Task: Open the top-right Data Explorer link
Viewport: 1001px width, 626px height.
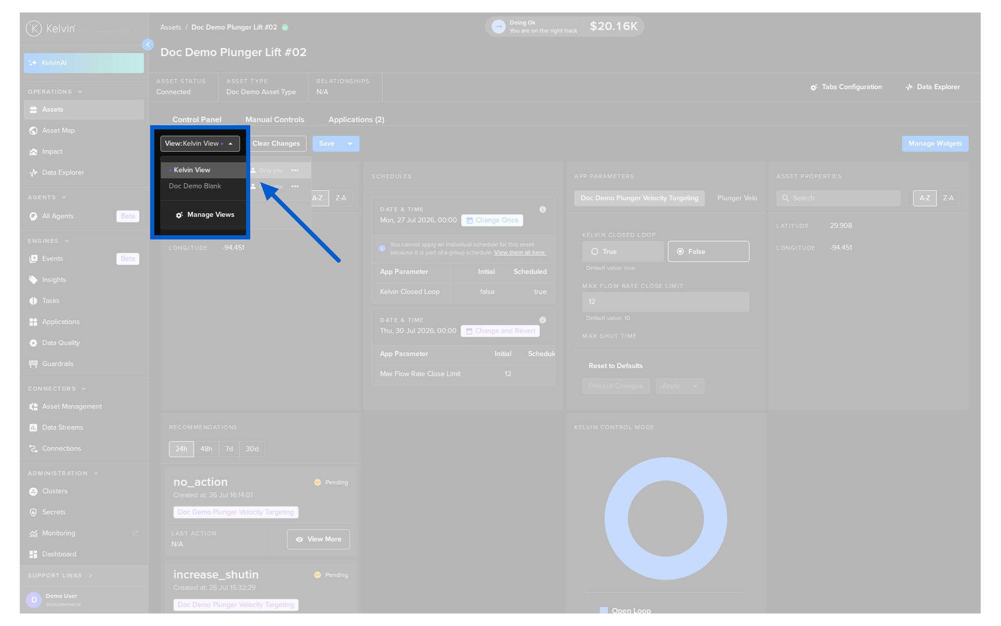Action: tap(933, 87)
